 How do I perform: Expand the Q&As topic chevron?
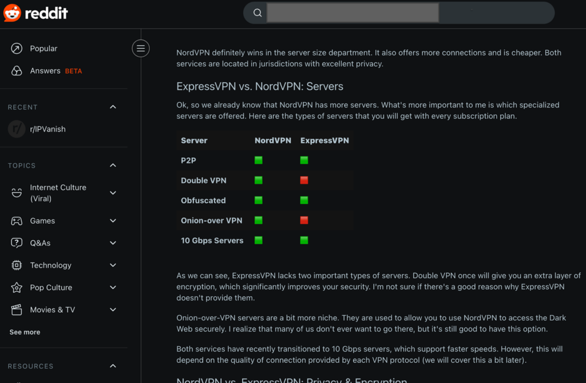[x=113, y=243]
